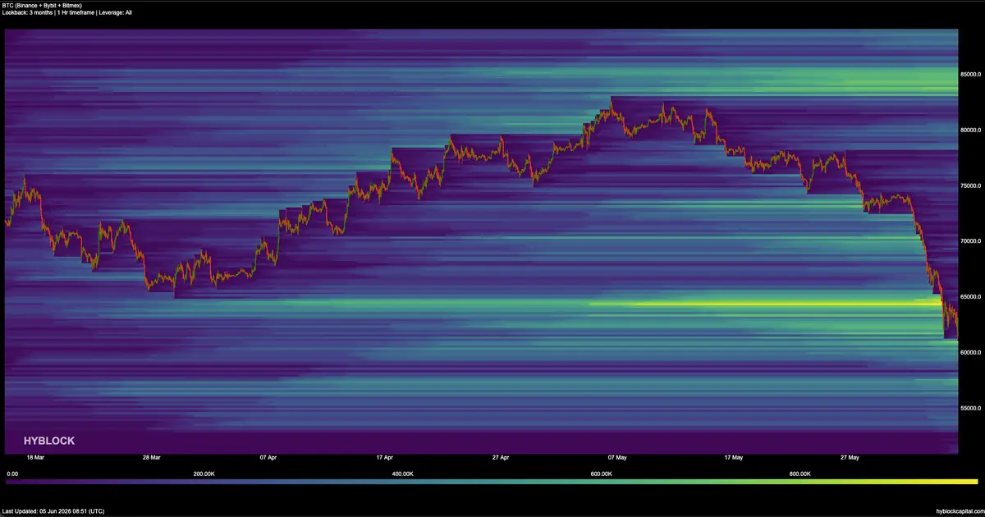Select the 27 May date label
The image size is (985, 517).
pyautogui.click(x=850, y=457)
